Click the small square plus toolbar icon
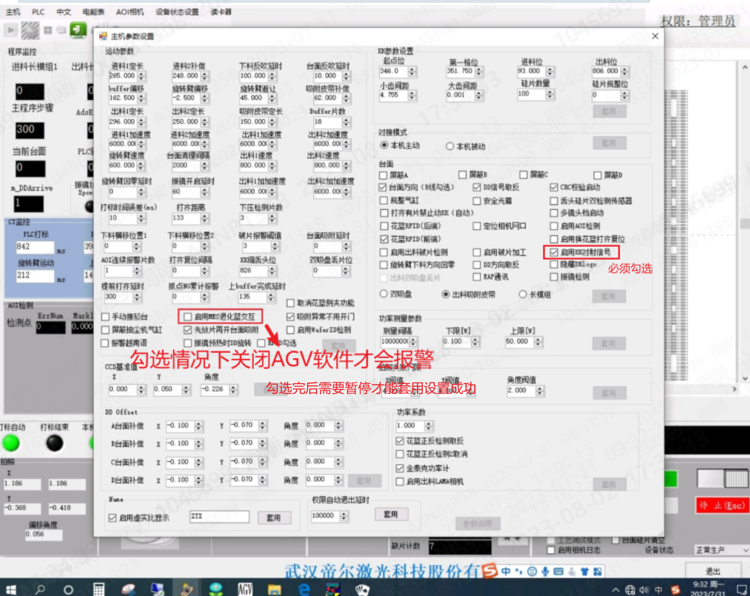The image size is (750, 596). (x=48, y=30)
